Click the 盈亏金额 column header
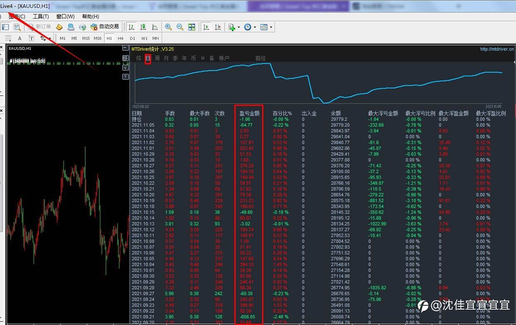Screen dimensions: 516x325 pyautogui.click(x=250, y=113)
